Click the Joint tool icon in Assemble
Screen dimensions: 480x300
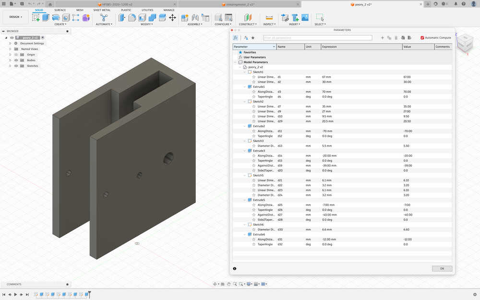[x=195, y=17]
